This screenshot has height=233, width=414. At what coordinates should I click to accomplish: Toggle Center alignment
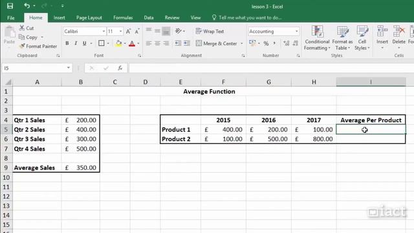(x=157, y=43)
